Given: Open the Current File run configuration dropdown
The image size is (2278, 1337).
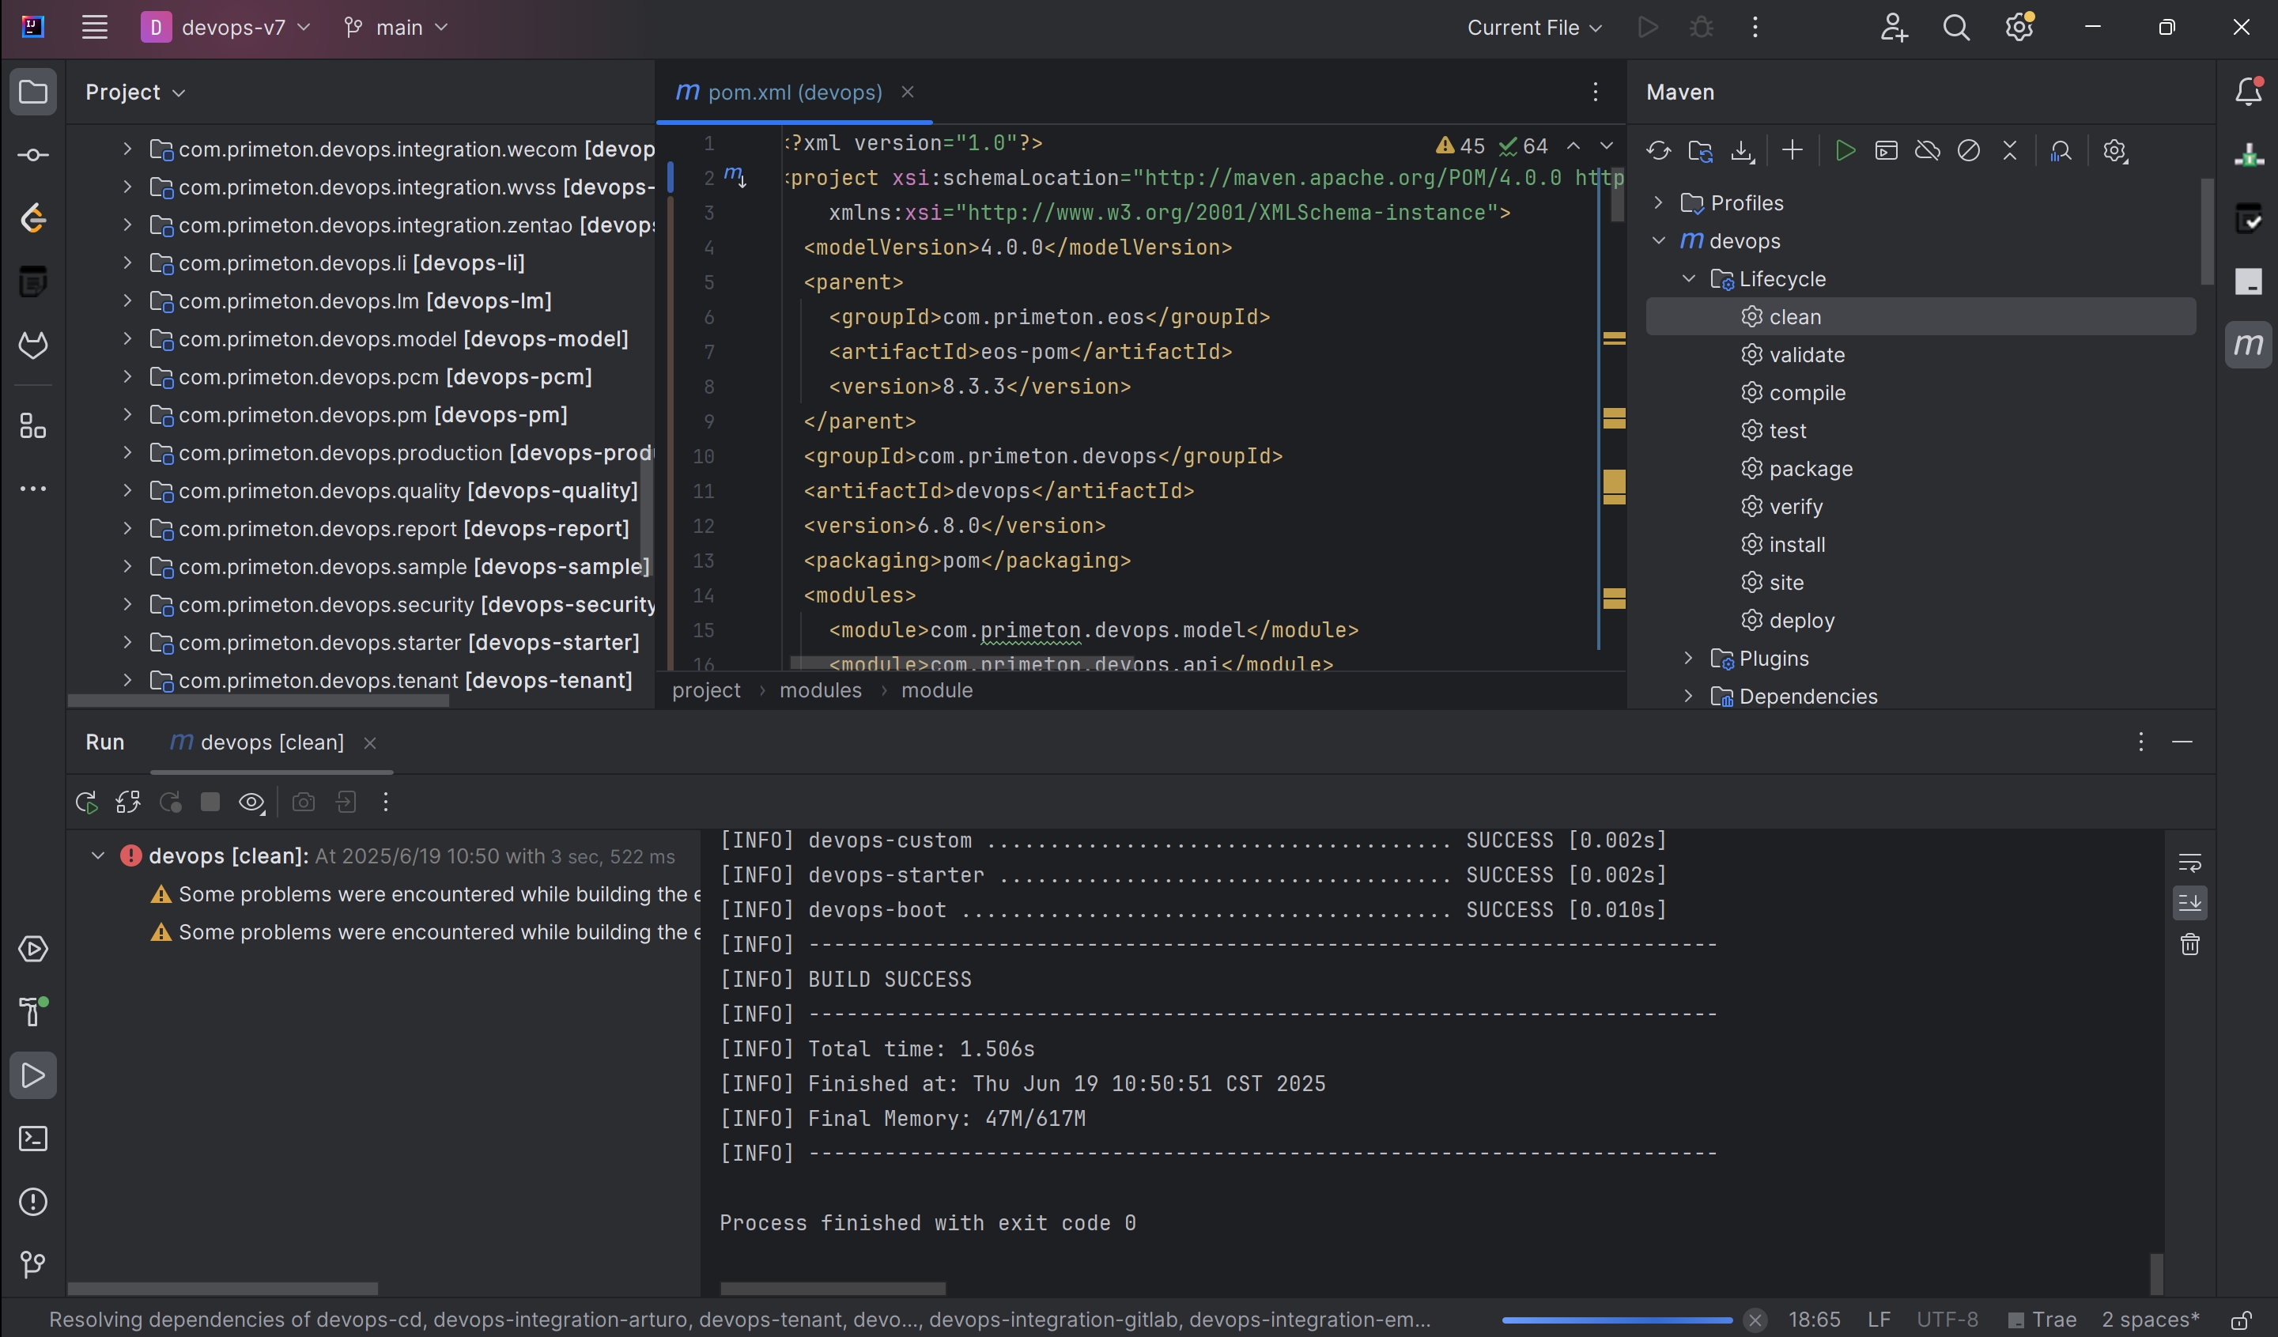Looking at the screenshot, I should (1534, 28).
